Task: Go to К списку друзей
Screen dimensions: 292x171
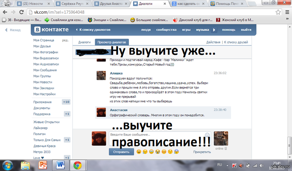Action: (236, 42)
